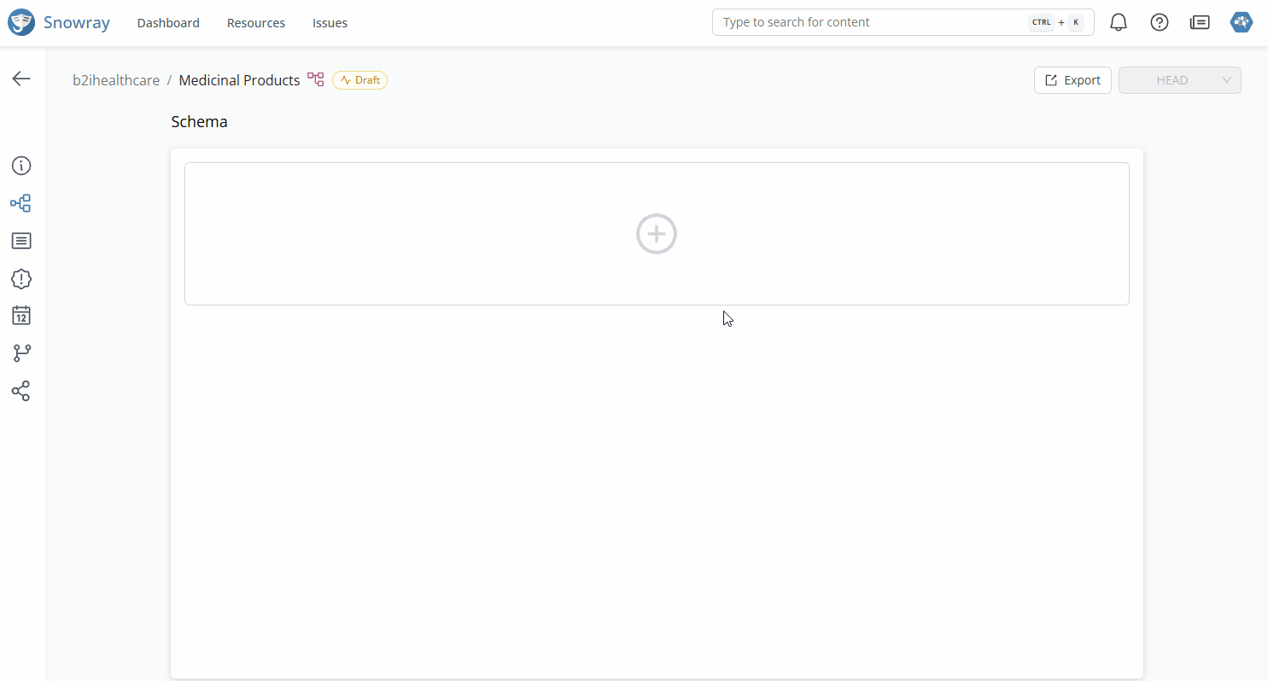
Task: Open the share sidebar icon
Action: tap(21, 392)
